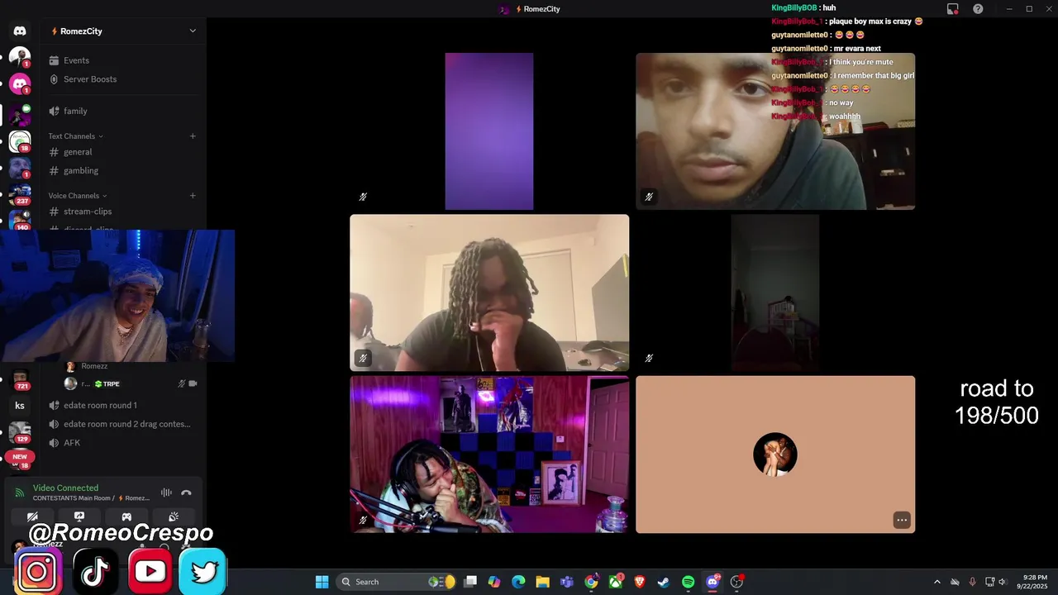The width and height of the screenshot is (1058, 595).
Task: Open the ks server icon
Action: (x=20, y=406)
